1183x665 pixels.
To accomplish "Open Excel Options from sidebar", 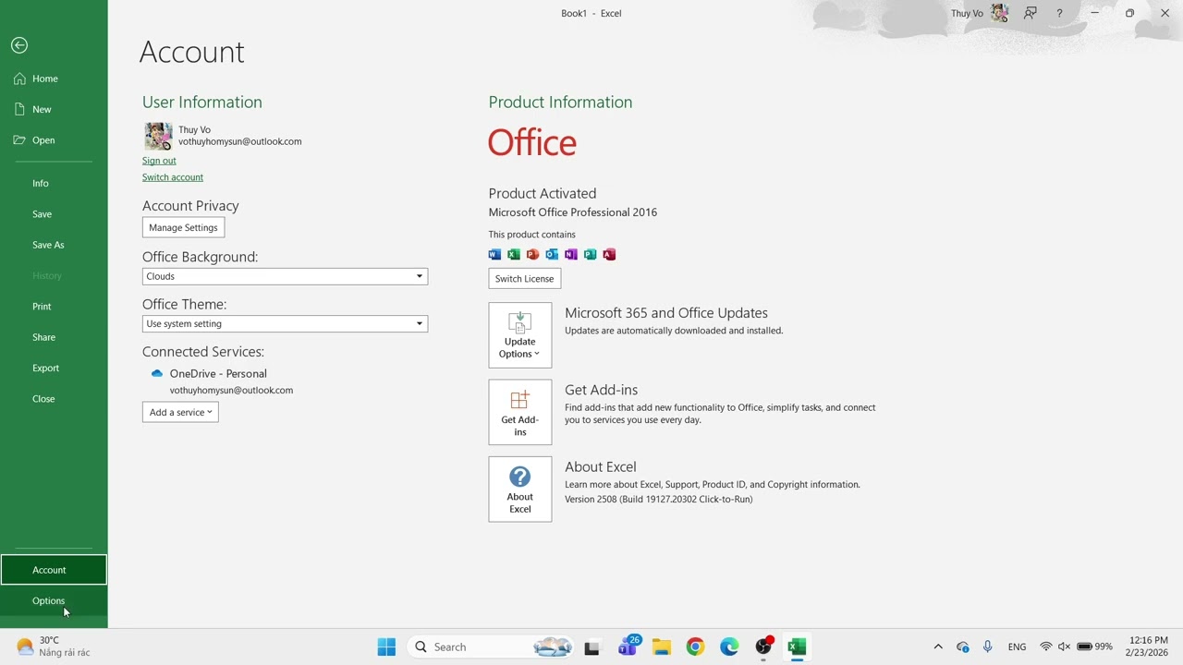I will (54, 600).
